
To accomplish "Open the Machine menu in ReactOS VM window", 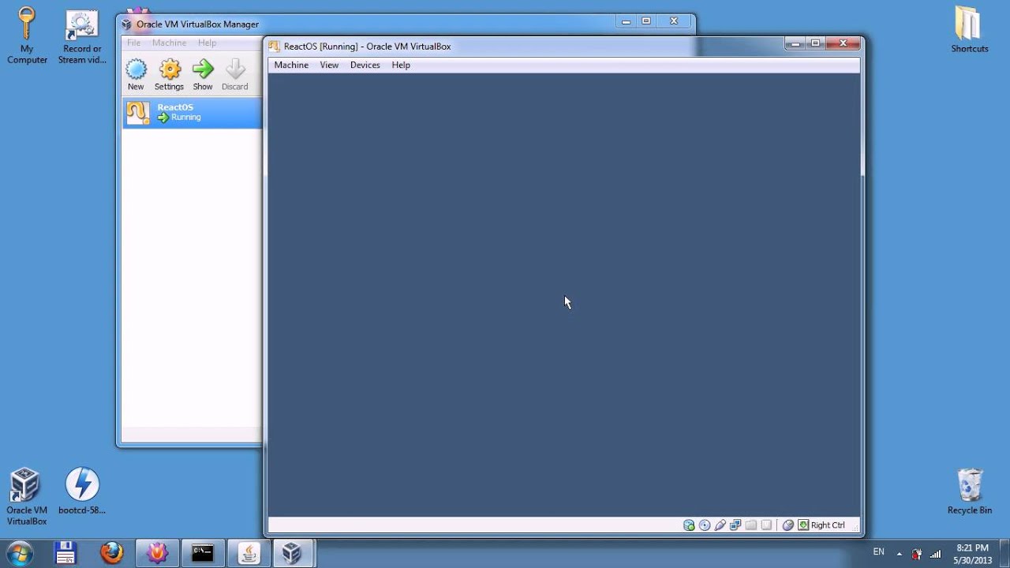I will click(291, 65).
